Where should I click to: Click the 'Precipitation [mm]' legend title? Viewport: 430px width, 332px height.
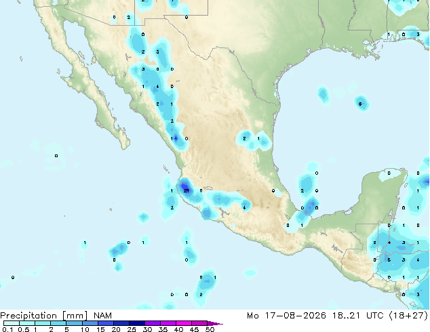coord(44,316)
